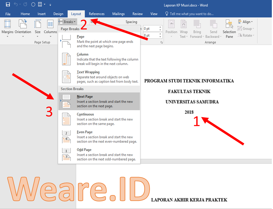
Task: Expand the Breaks dropdown
Action: [68, 22]
